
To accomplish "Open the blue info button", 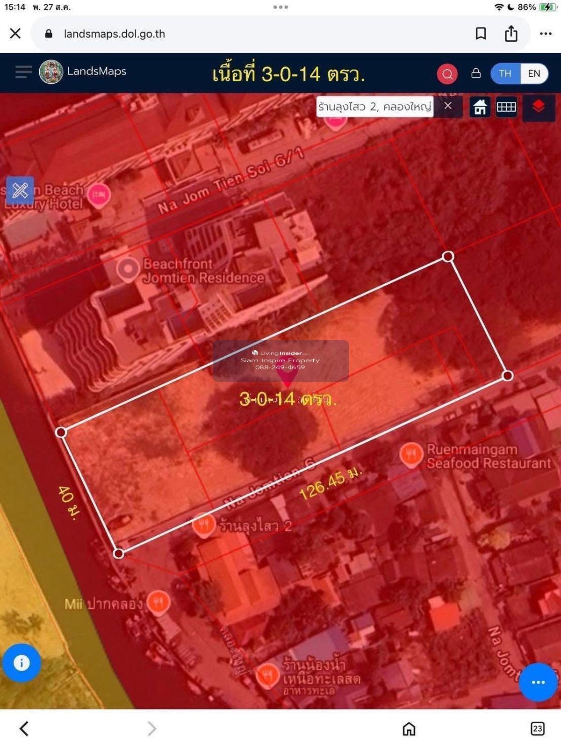I will click(x=22, y=662).
